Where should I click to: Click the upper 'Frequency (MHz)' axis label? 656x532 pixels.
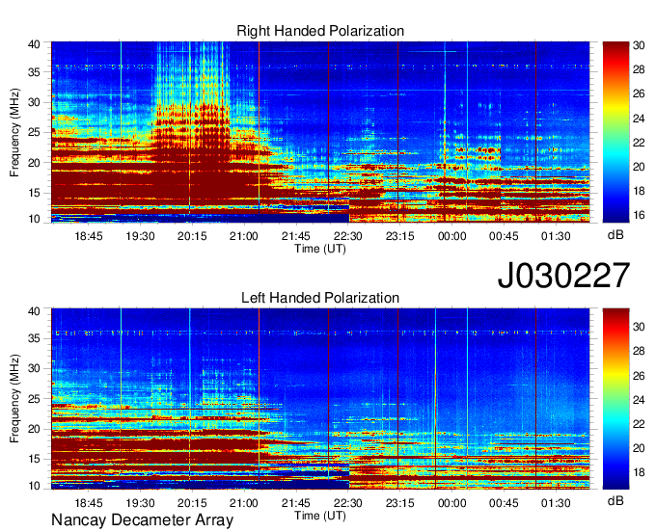[x=14, y=132]
